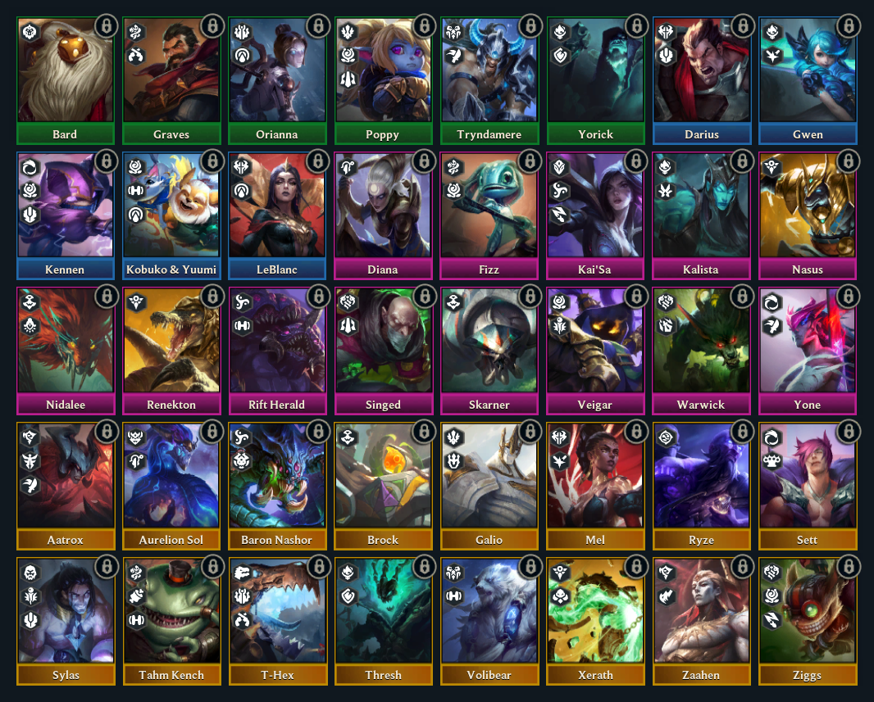Click the Aurelion Sol name label
The image size is (874, 702).
171,540
